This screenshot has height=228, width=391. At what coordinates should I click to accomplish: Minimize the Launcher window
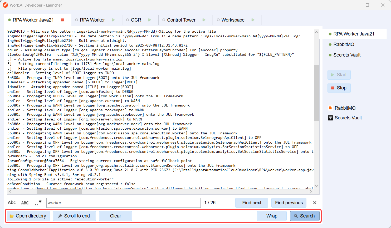352,5
